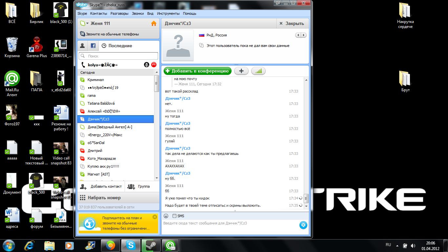The height and width of the screenshot is (252, 448).
Task: End call with red hang-up icon
Action: coord(154,65)
